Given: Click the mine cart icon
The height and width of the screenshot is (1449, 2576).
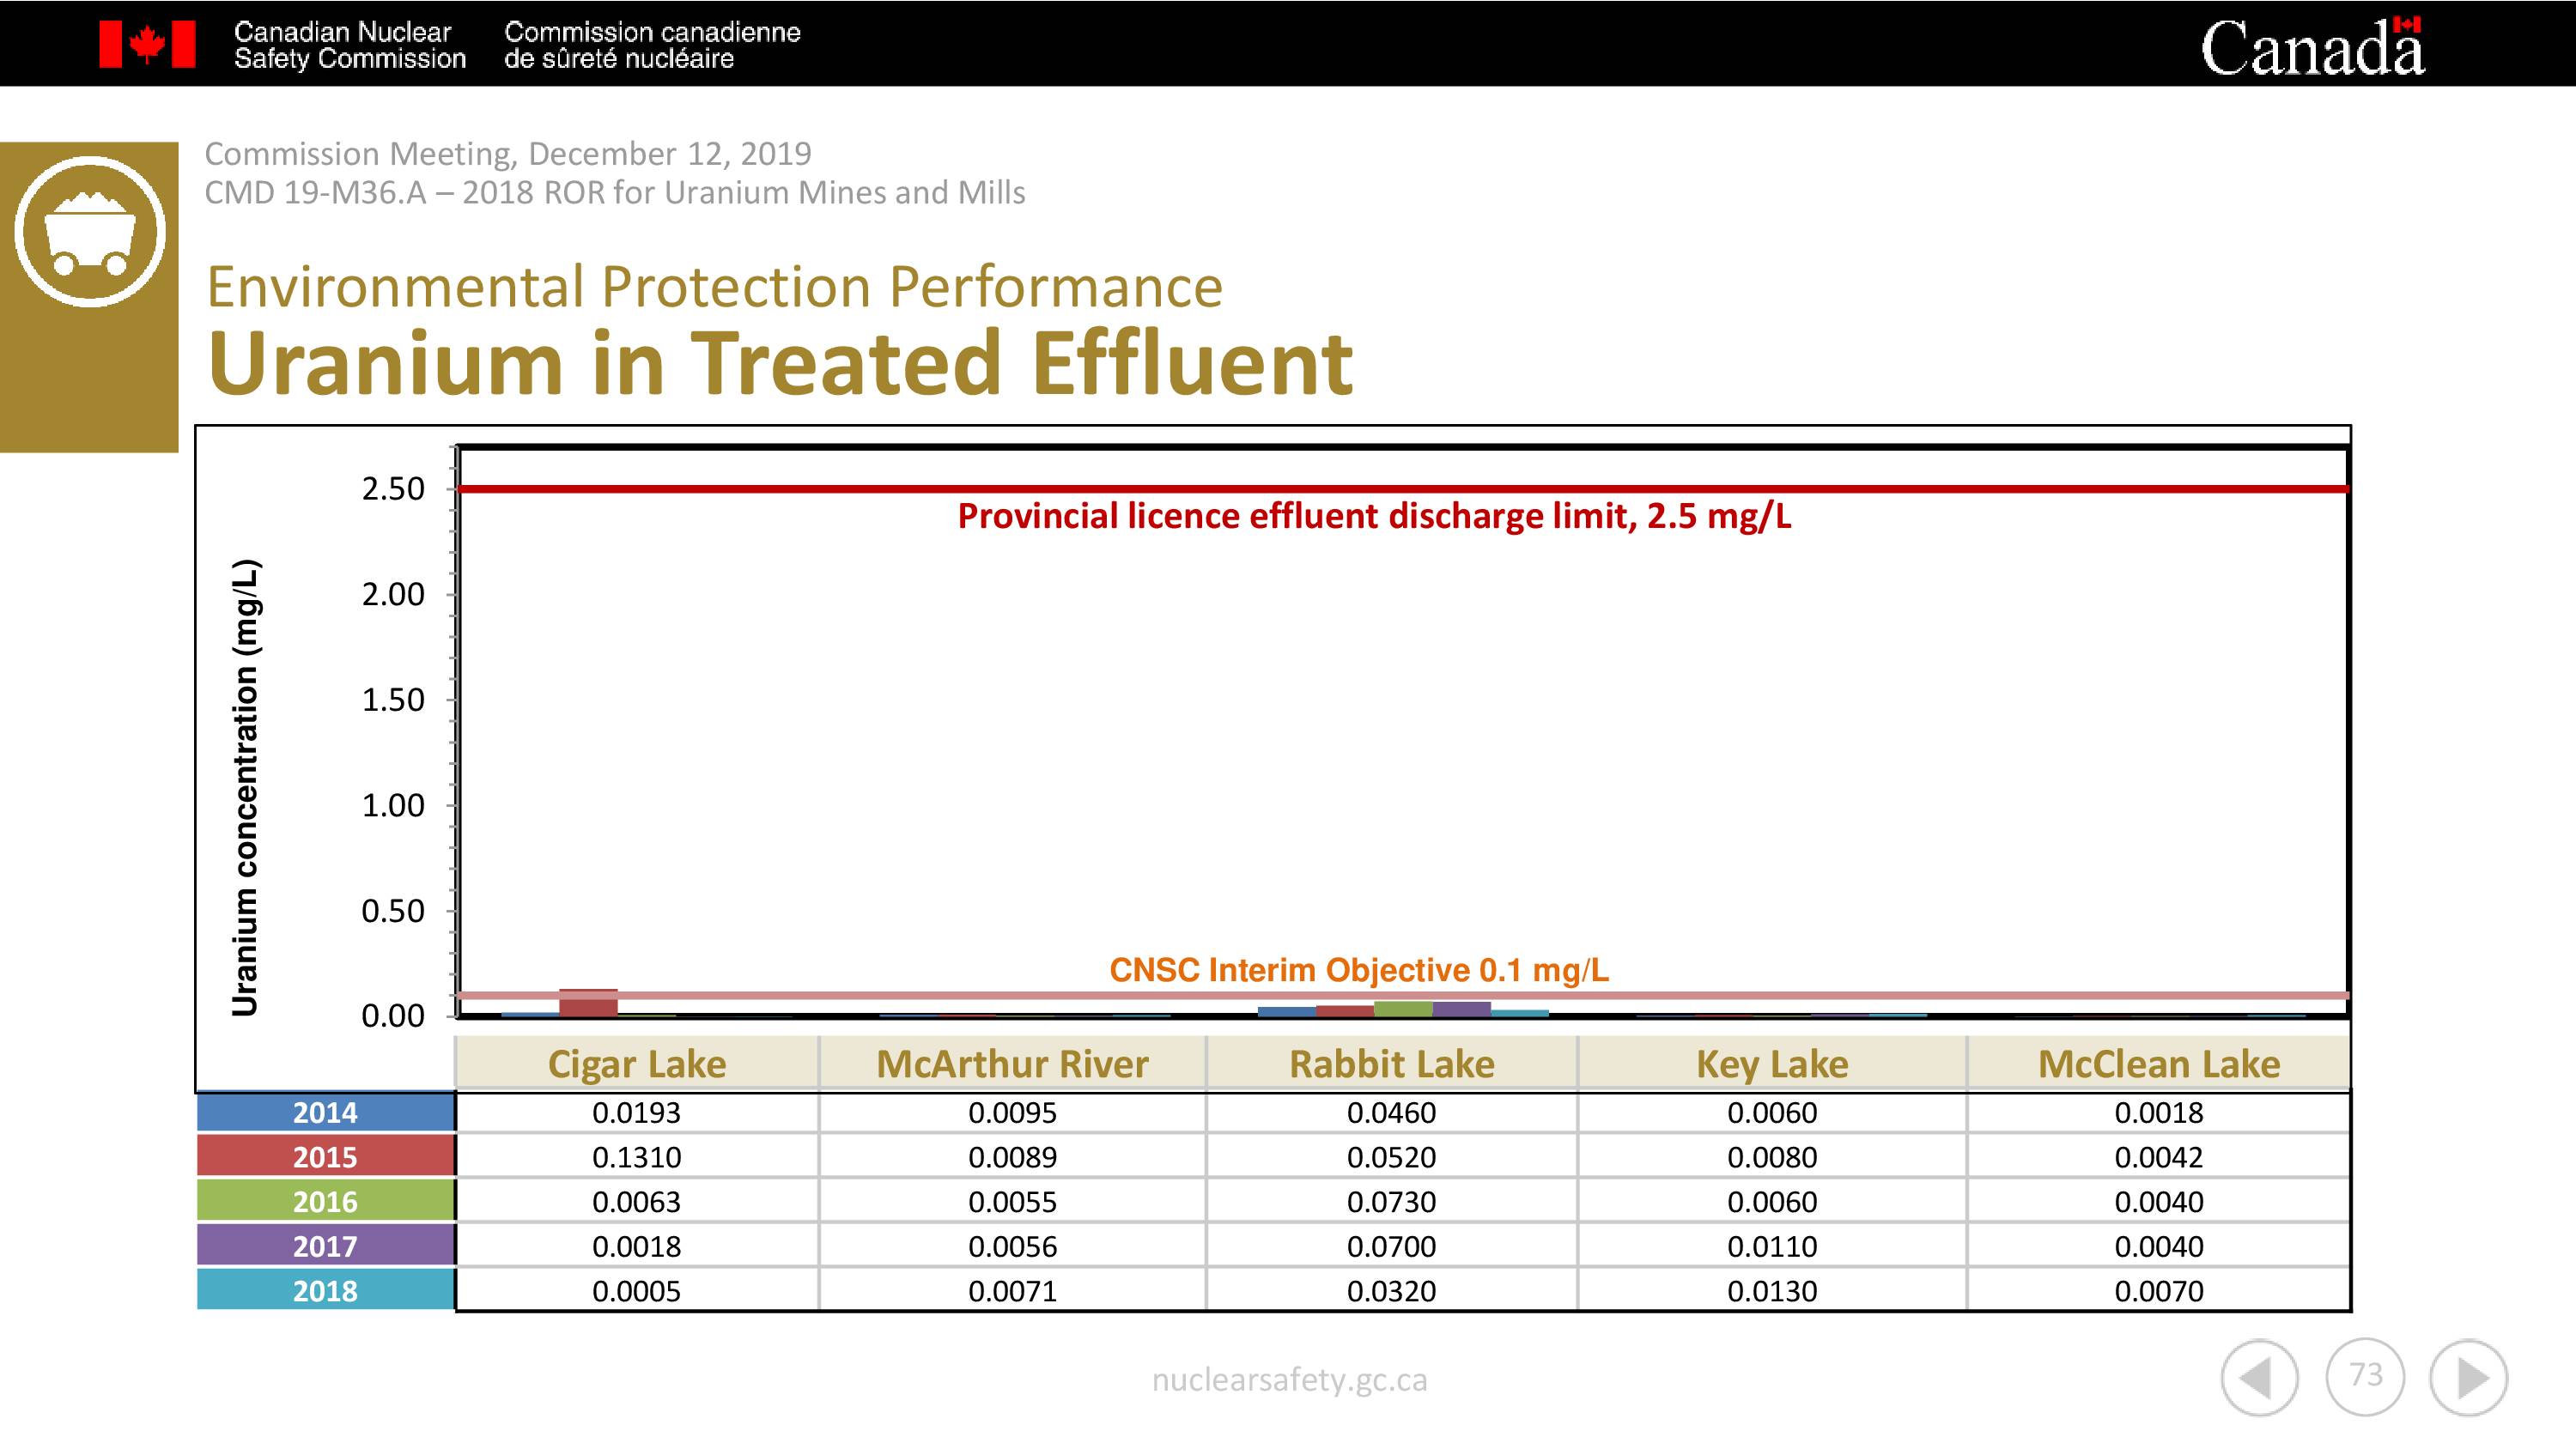Looking at the screenshot, I should pos(90,231).
